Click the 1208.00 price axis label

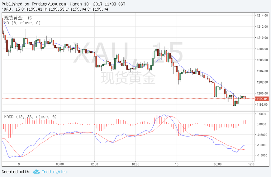coord(262,49)
